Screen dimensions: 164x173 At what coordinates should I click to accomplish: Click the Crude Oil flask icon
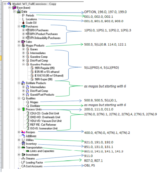[x=23, y=23]
